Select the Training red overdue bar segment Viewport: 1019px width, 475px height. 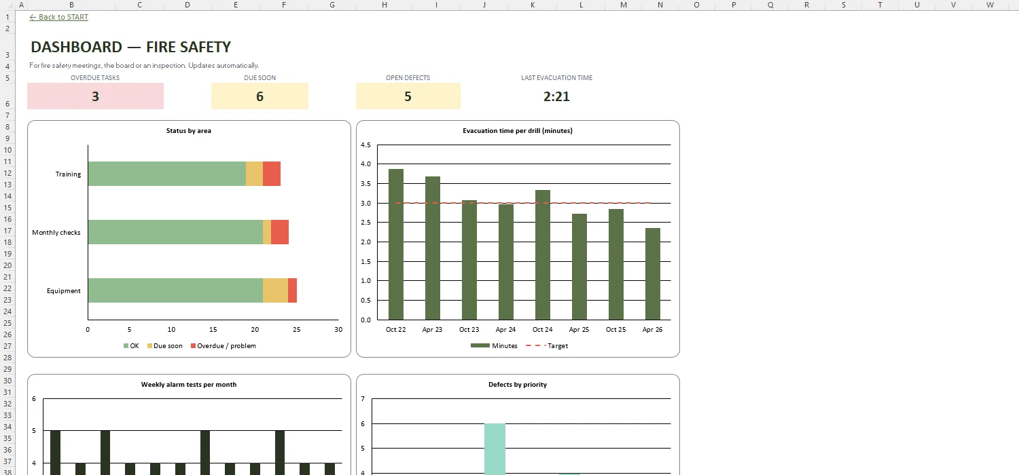click(272, 174)
